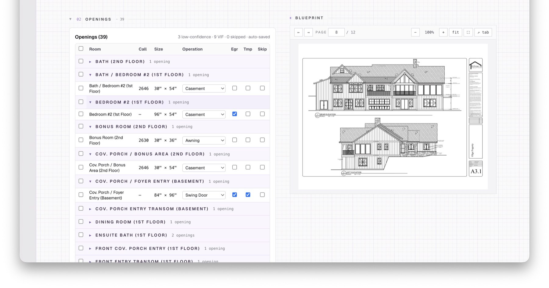Uncheck Egress for Bedroom #2 (1st Floor)
Image resolution: width=549 pixels, height=288 pixels.
coord(235,114)
